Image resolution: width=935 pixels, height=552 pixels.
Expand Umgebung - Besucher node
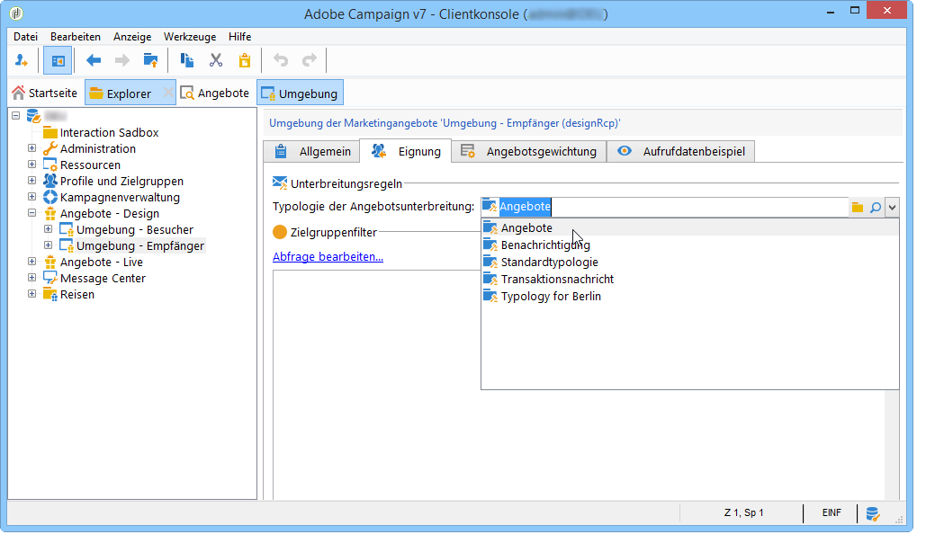49,228
